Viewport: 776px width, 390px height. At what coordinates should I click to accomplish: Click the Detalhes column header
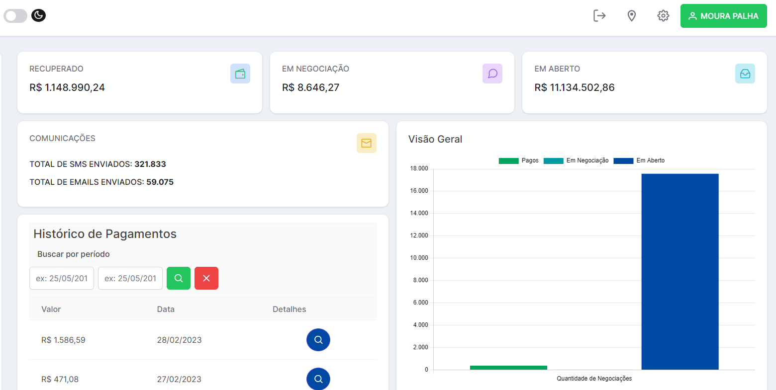coord(290,309)
